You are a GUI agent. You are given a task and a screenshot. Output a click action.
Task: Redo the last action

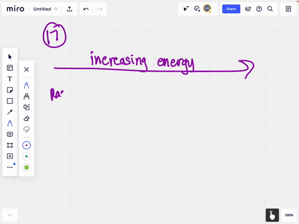(x=100, y=9)
